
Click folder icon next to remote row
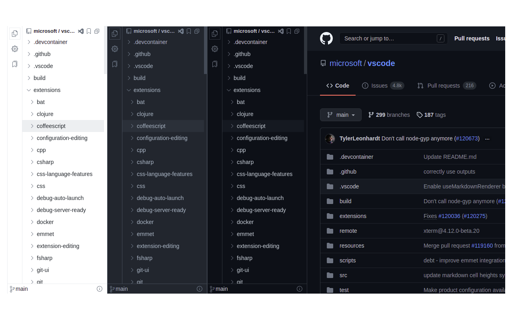[x=330, y=231]
